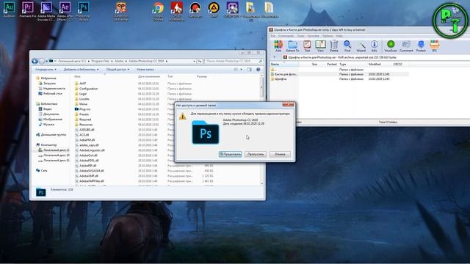Click the Test icon in WinRAR
The height and width of the screenshot is (264, 470).
(x=307, y=46)
